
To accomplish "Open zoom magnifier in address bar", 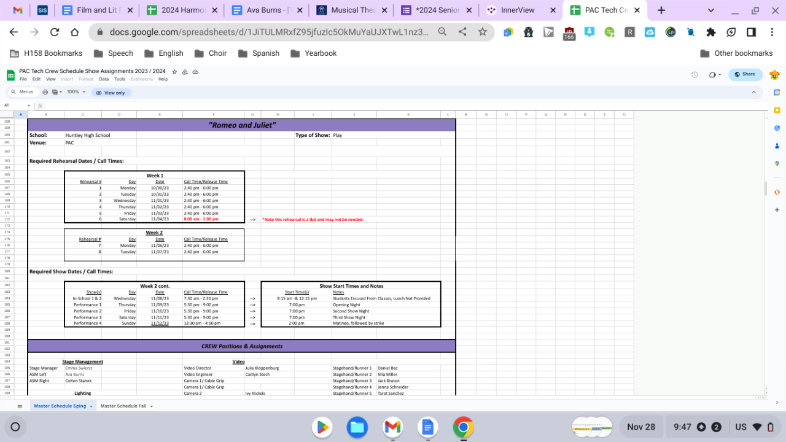I will click(x=443, y=32).
